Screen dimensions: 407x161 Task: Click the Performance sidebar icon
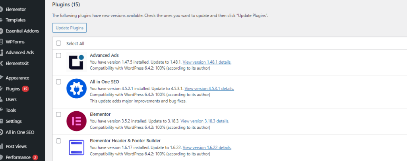click(1, 157)
